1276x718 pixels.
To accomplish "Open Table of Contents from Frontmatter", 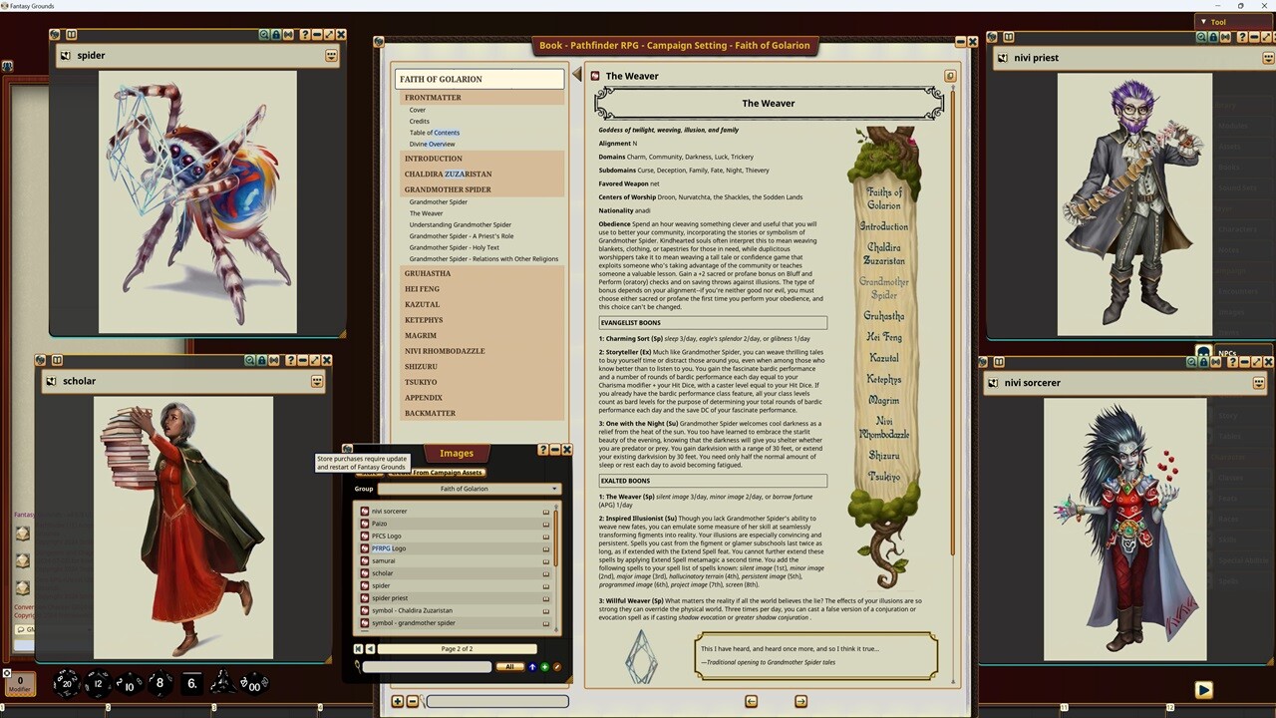I will coord(435,132).
